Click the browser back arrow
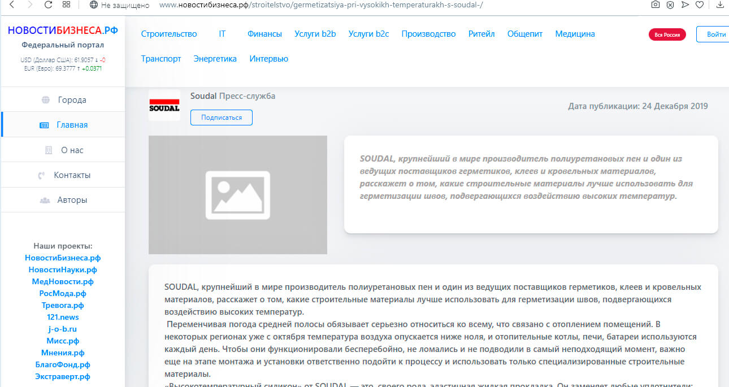729x387 pixels. coord(12,5)
